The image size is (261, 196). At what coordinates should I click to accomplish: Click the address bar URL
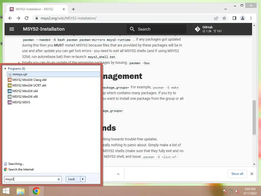(x=68, y=18)
